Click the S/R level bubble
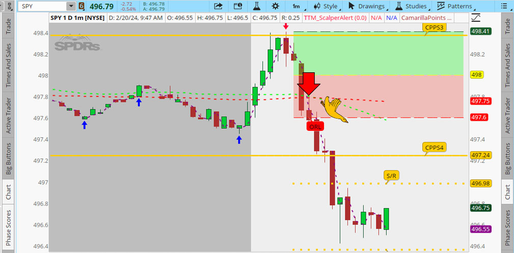Image resolution: width=514 pixels, height=253 pixels. coord(391,176)
